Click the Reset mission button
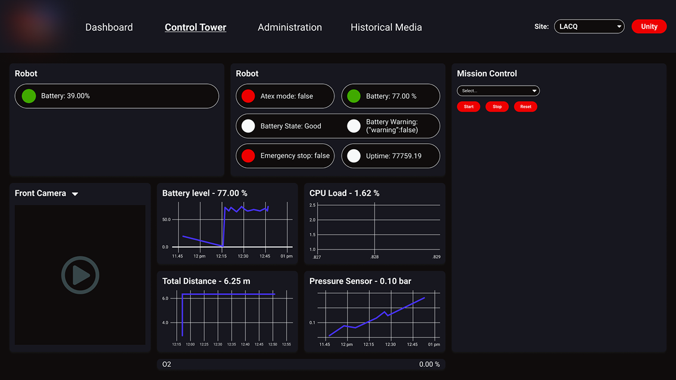 coord(525,106)
